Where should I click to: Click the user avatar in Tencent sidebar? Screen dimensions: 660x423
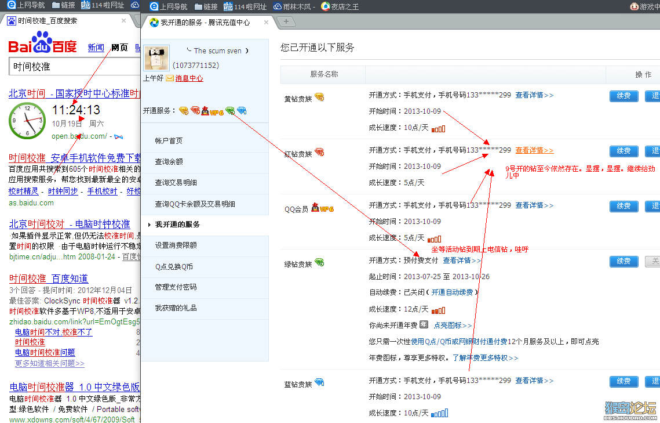tap(156, 57)
